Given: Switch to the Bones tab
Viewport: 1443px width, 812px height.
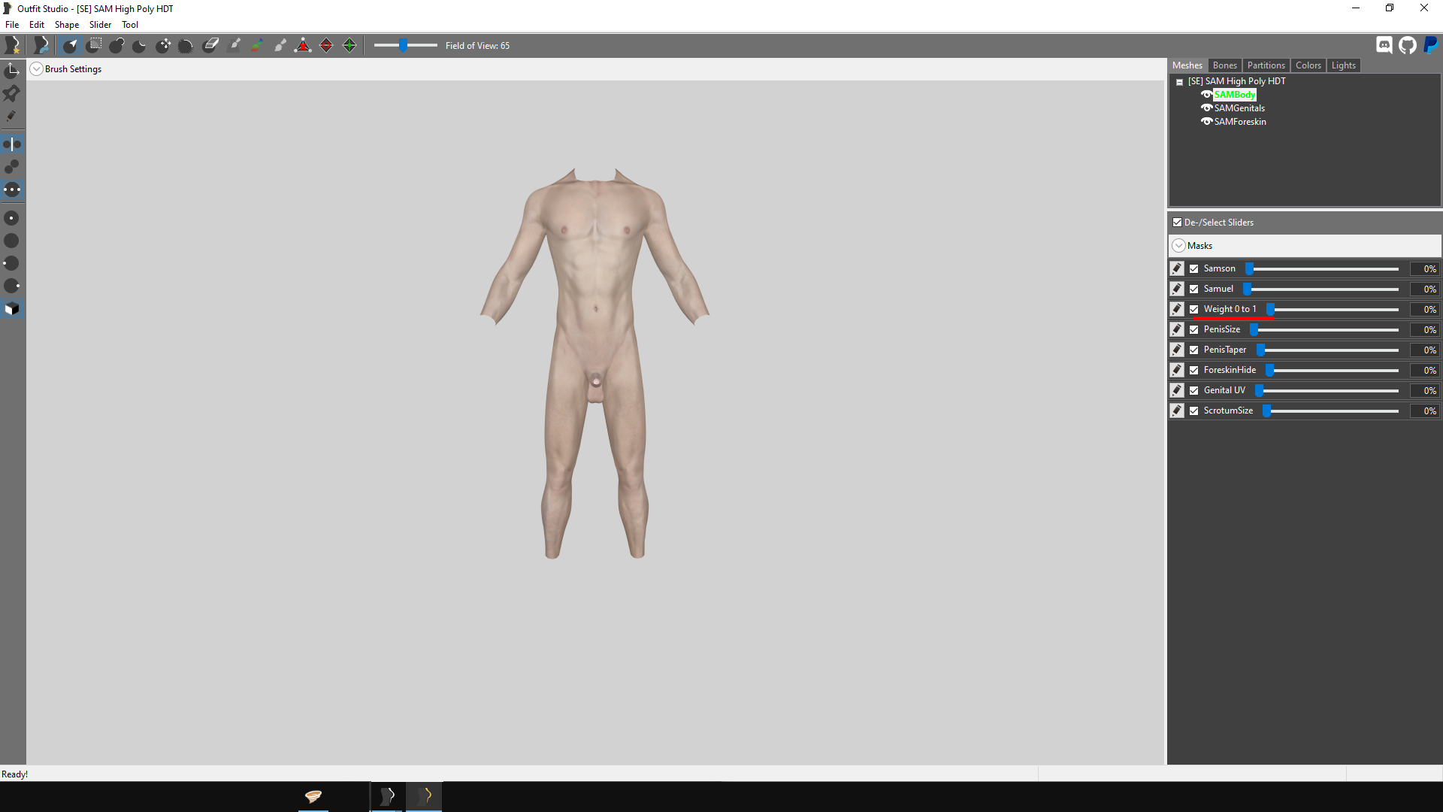Looking at the screenshot, I should tap(1224, 65).
